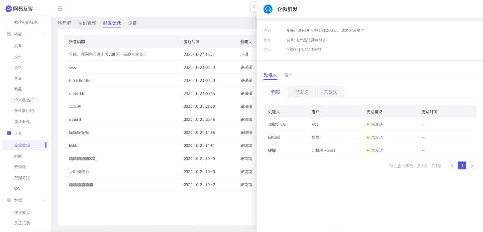
Task: Click material text 表单:《产品试用申请》
Action: tap(306, 40)
